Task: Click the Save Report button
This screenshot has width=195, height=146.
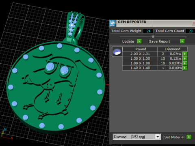Action: pos(164,41)
